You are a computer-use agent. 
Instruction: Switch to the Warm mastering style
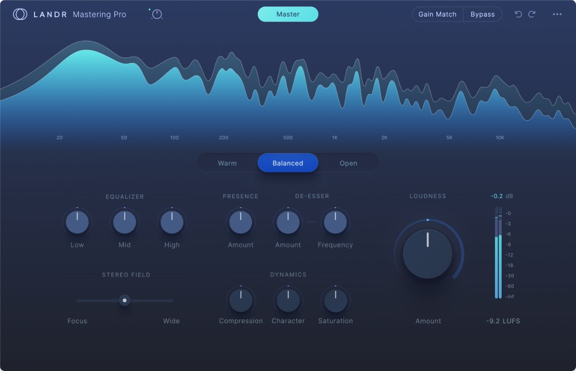pyautogui.click(x=227, y=163)
